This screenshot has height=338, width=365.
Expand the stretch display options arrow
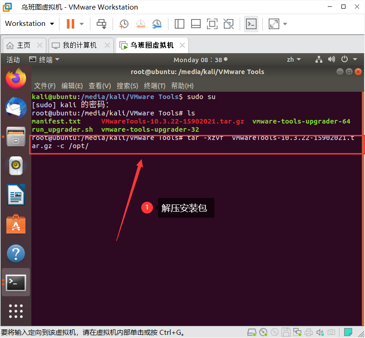click(x=285, y=24)
